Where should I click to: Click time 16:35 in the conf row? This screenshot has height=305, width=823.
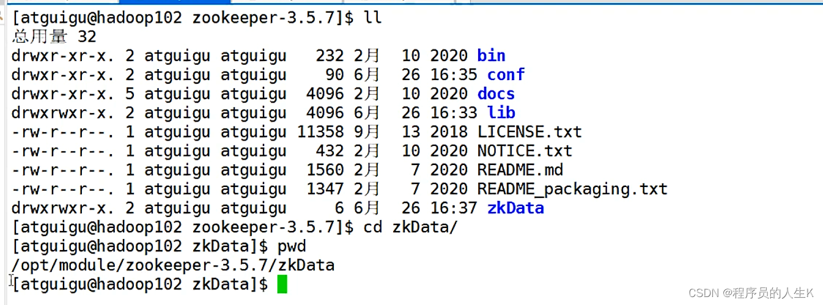click(x=454, y=75)
